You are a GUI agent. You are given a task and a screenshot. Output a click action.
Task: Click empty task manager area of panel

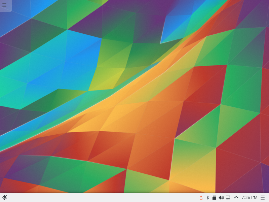101,198
